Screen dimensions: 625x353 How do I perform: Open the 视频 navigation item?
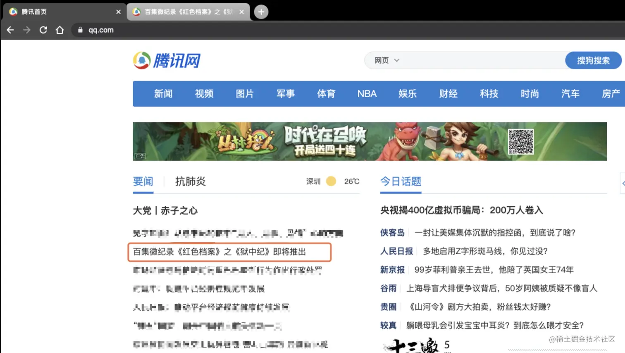coord(204,94)
